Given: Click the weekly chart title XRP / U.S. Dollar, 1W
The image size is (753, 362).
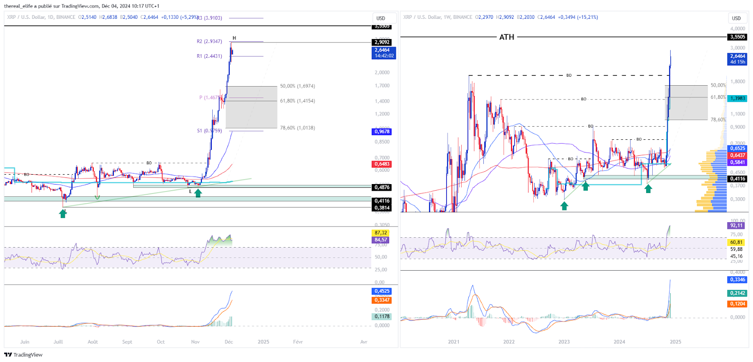Looking at the screenshot, I should (x=427, y=17).
